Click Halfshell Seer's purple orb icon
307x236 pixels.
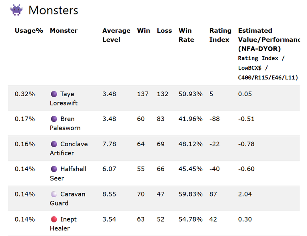click(54, 169)
